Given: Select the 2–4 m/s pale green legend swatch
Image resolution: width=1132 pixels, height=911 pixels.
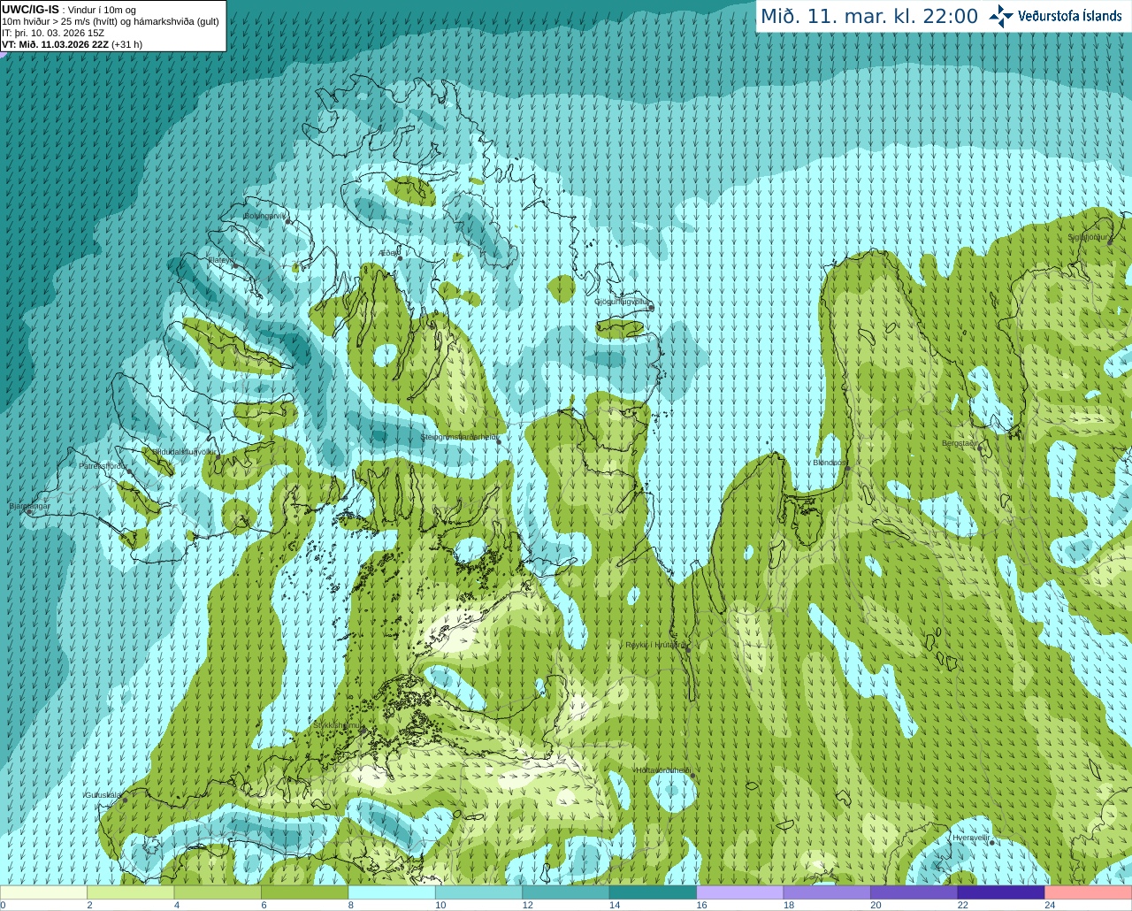Looking at the screenshot, I should click(x=131, y=892).
